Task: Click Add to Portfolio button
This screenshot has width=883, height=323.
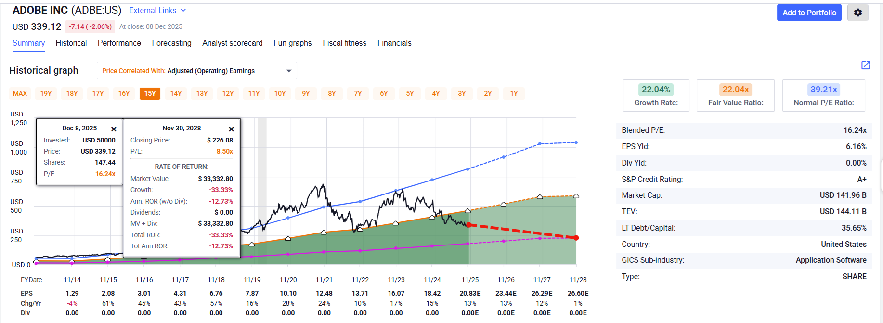Action: (809, 13)
